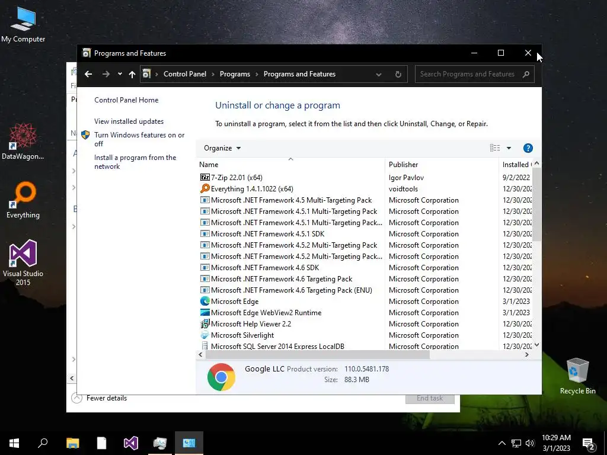Refresh the Programs and Features list
Image resolution: width=607 pixels, height=455 pixels.
(398, 74)
